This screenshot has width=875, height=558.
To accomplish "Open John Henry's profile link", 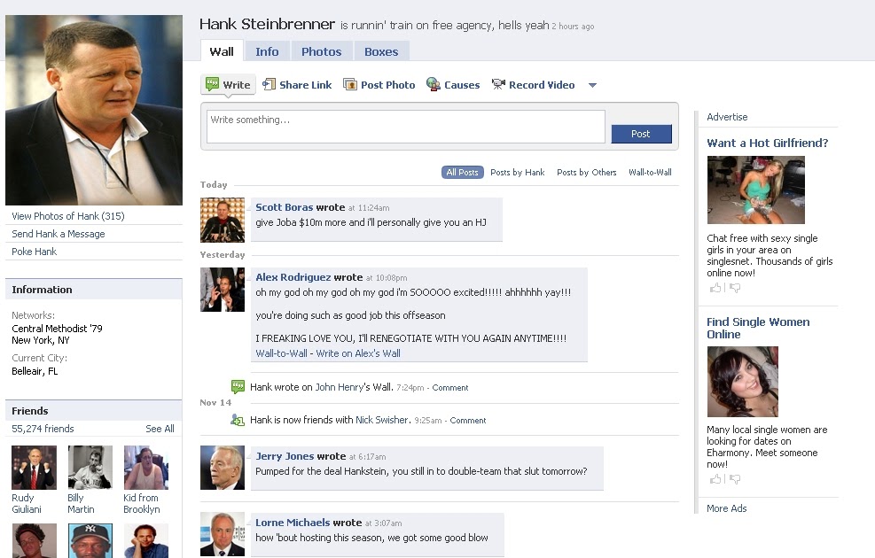I will pyautogui.click(x=341, y=387).
